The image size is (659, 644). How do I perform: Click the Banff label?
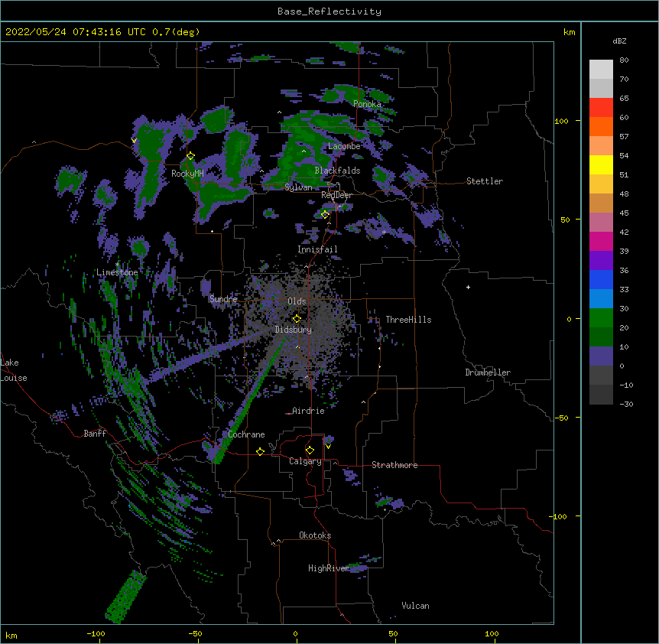[95, 434]
